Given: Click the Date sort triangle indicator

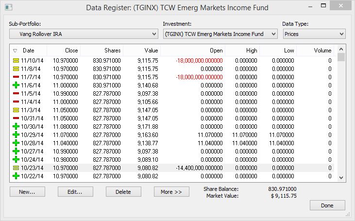Looking at the screenshot, I should click(x=15, y=51).
